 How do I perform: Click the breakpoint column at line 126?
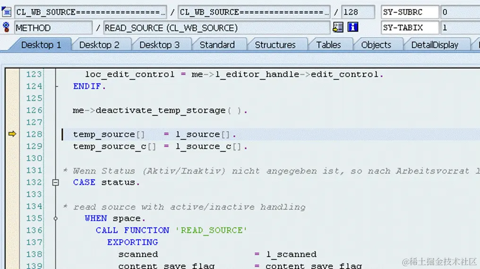click(x=12, y=110)
